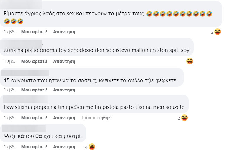This screenshot has width=227, height=150.
Task: Reply to the 15 αυγουστο comment
Action: point(64,90)
